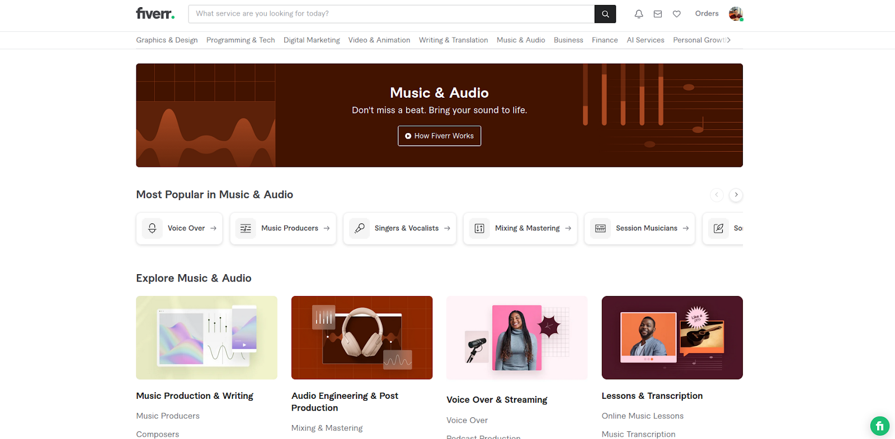This screenshot has height=439, width=895.
Task: Open the Mixing & Mastering popular card
Action: tap(520, 228)
